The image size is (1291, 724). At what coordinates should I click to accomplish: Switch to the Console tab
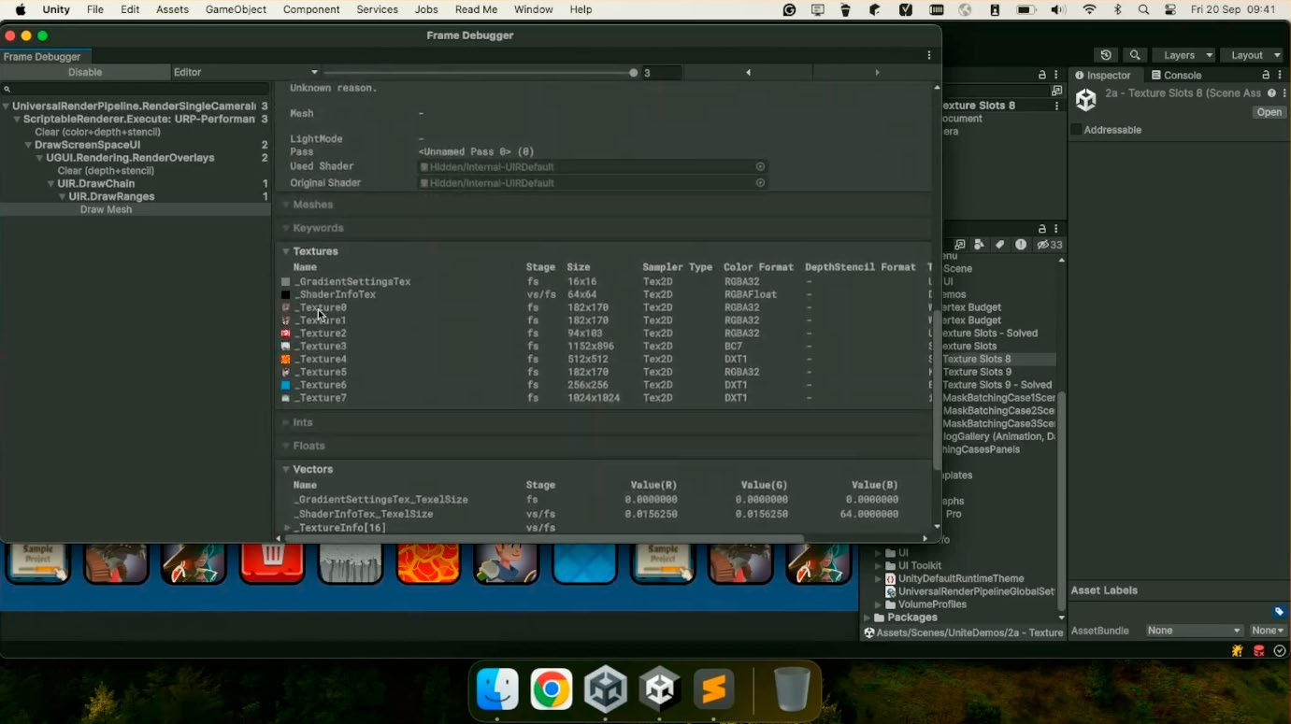point(1175,75)
